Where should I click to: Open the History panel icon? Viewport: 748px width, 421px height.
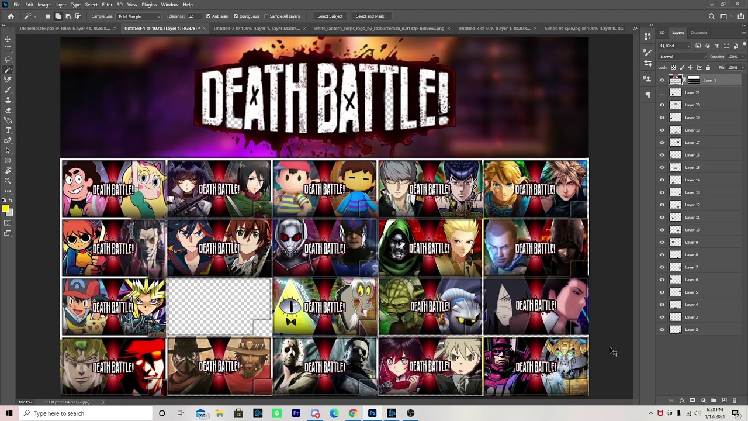[x=647, y=37]
